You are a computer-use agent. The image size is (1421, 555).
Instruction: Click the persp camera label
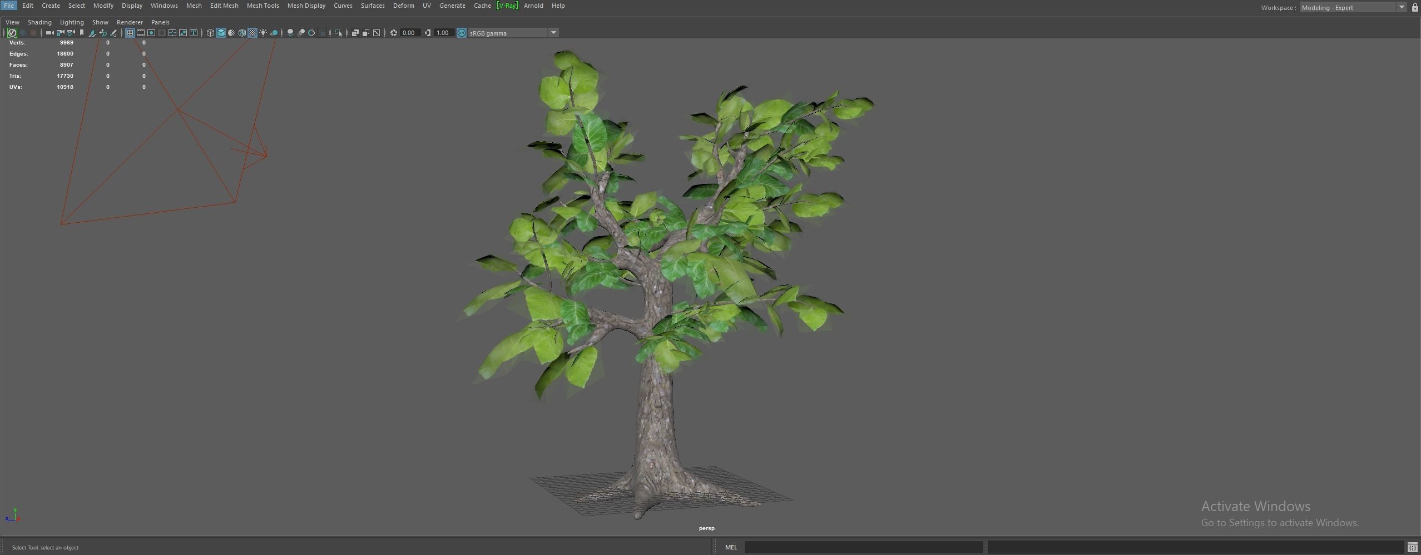706,528
